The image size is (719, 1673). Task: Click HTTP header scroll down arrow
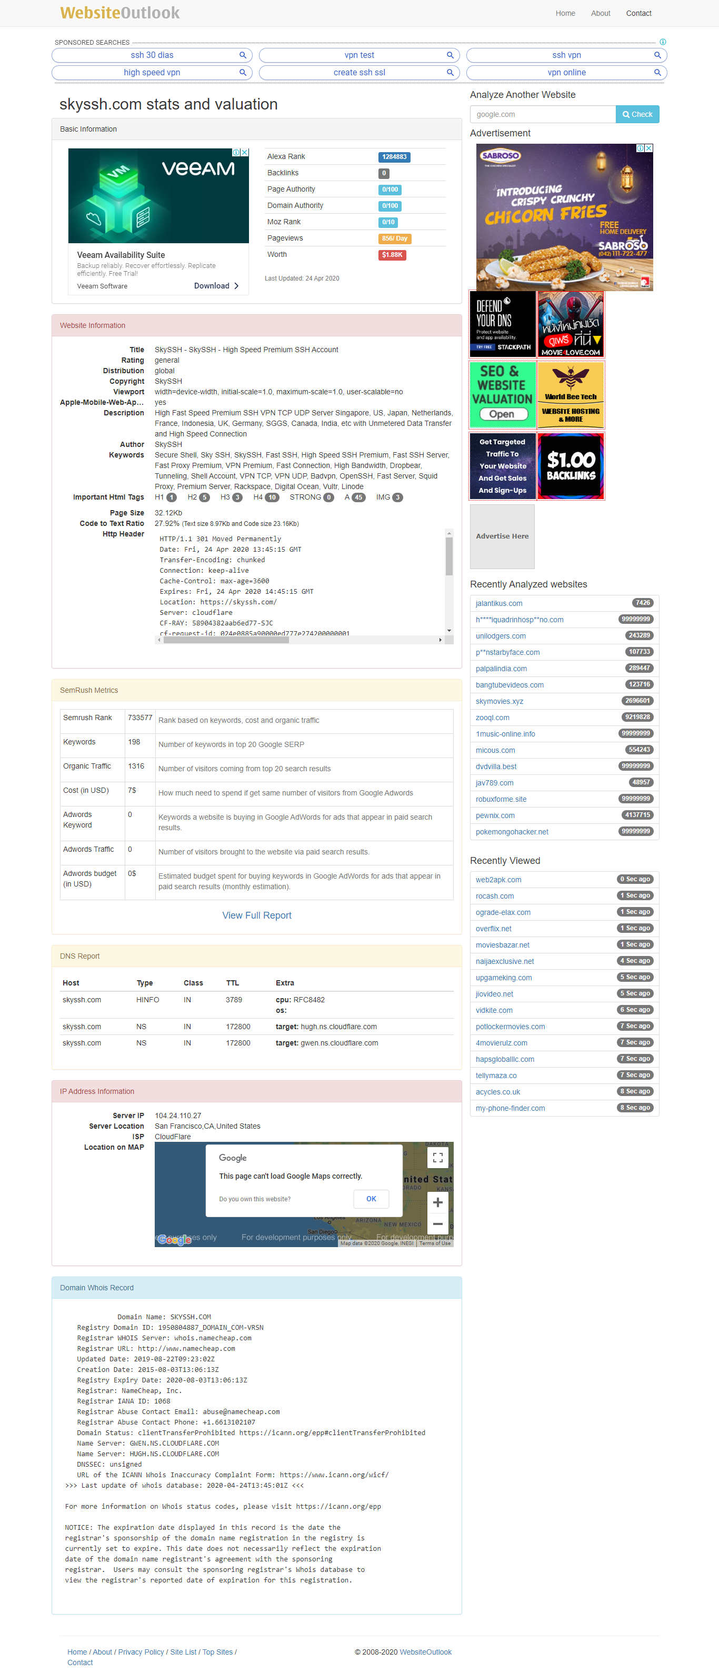click(x=449, y=631)
